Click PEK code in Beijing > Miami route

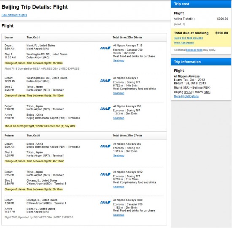pos(188,92)
